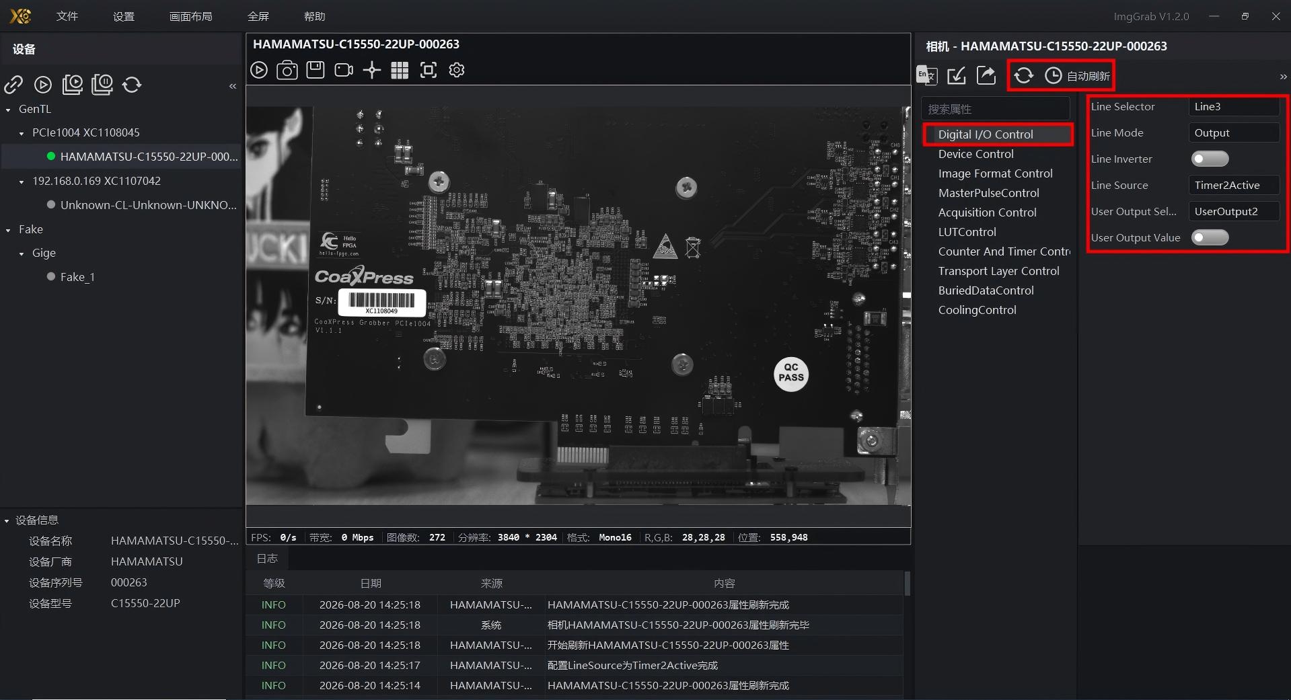The height and width of the screenshot is (700, 1291).
Task: Click the start all devices icon
Action: click(x=73, y=85)
